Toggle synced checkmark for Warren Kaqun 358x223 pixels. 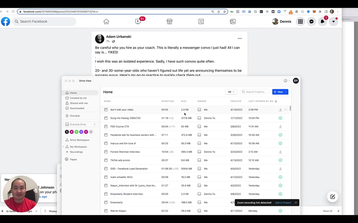click(x=280, y=211)
